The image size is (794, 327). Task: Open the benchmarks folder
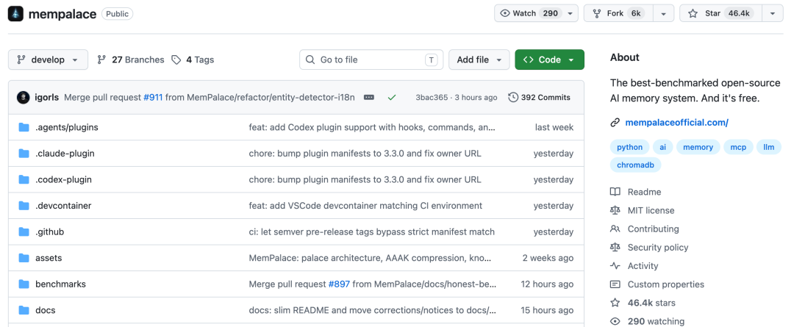point(60,284)
